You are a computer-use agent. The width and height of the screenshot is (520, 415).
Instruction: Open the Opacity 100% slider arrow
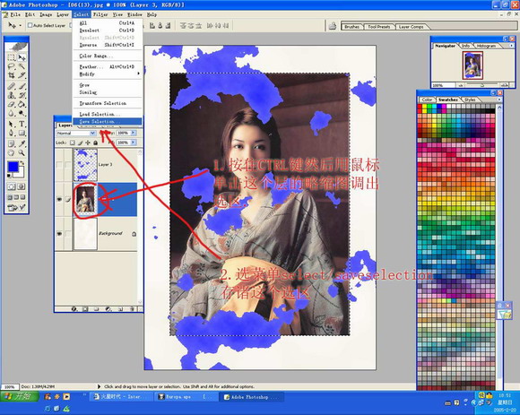tap(134, 133)
